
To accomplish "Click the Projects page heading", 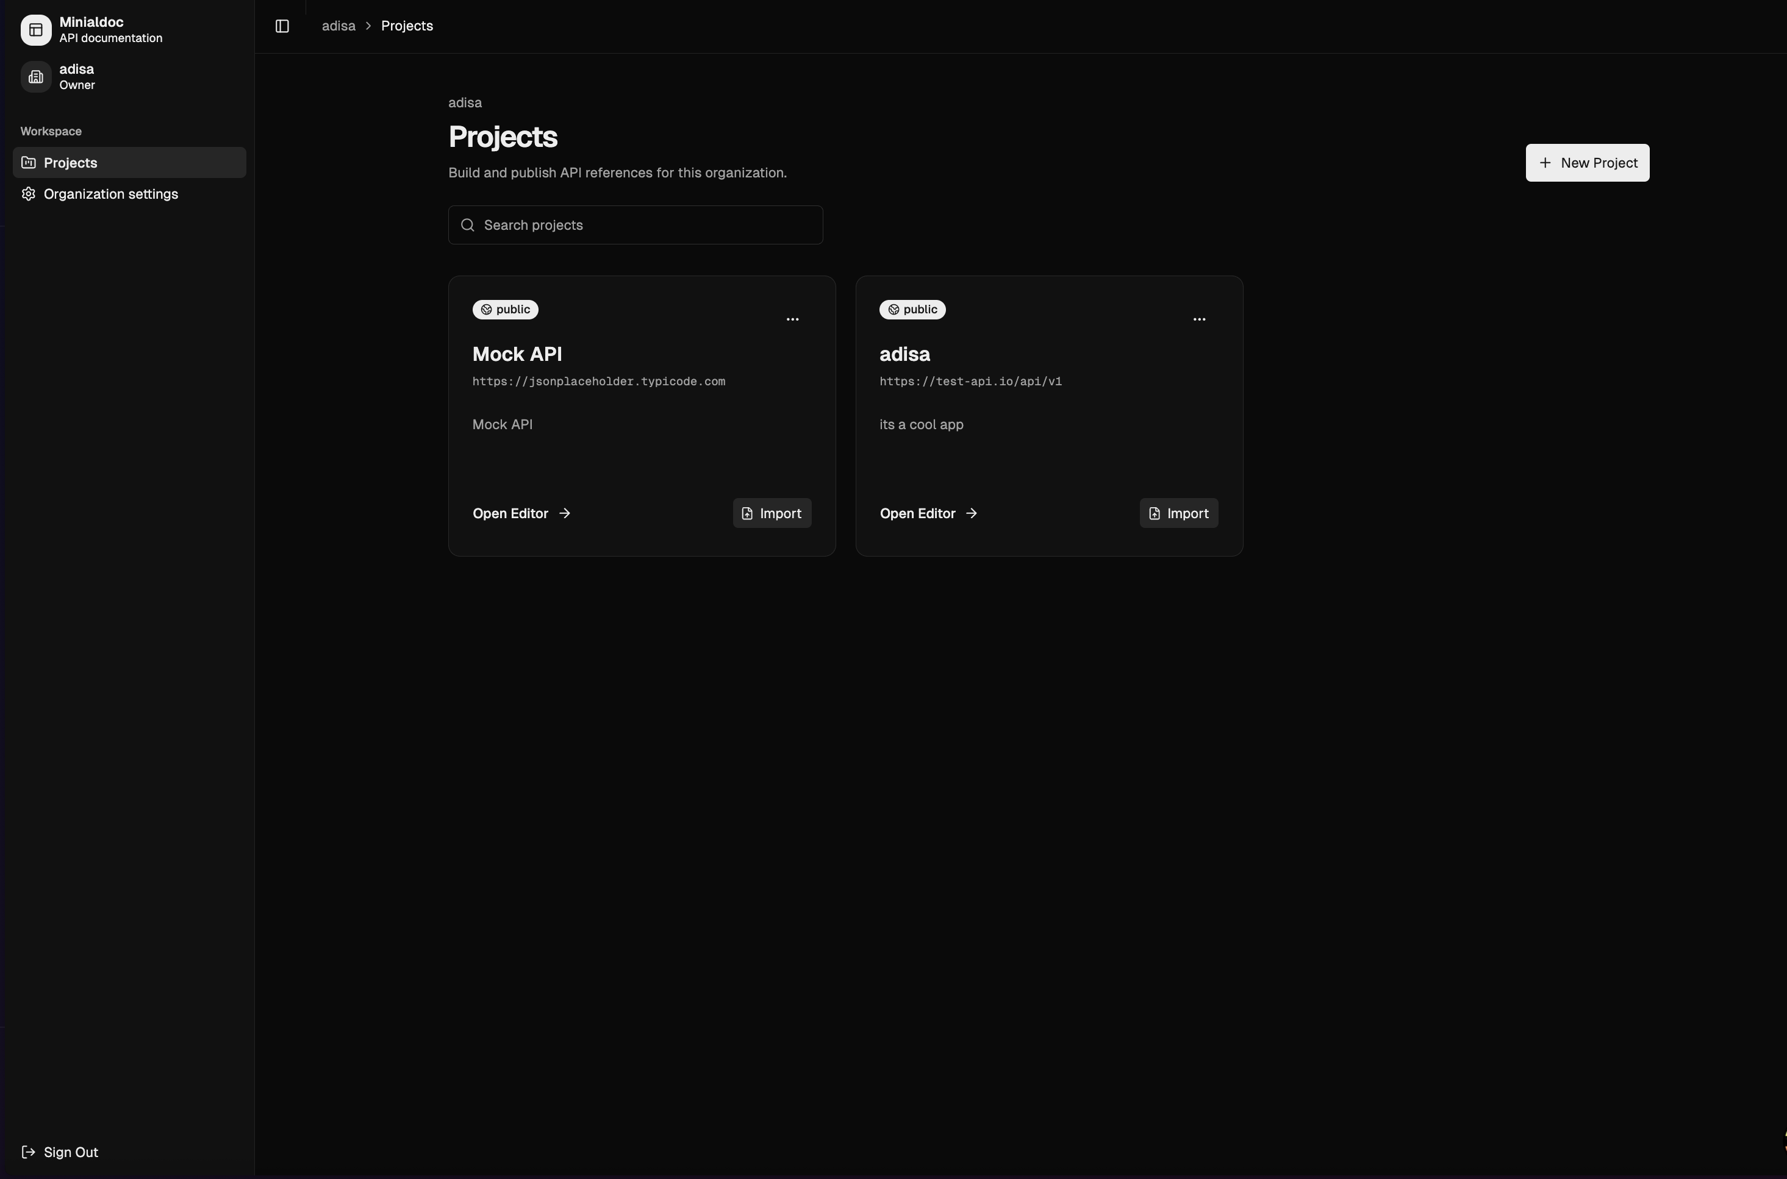I will 503,137.
